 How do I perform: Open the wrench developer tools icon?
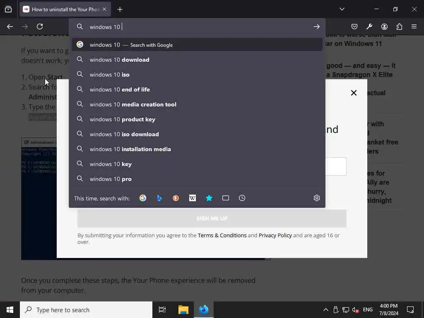(369, 26)
